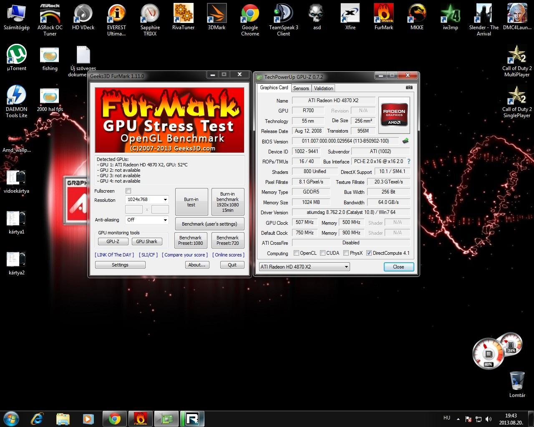534x427 pixels.
Task: Open the Online scores link
Action: pyautogui.click(x=228, y=255)
